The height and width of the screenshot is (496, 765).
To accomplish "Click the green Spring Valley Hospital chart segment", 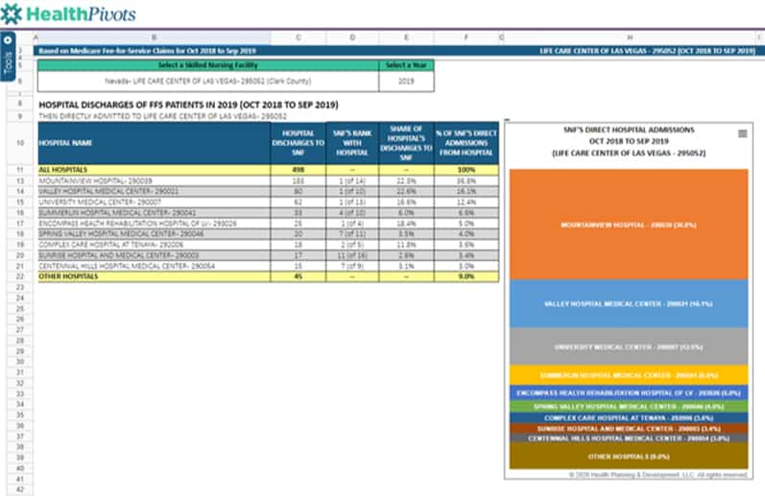I will [629, 406].
